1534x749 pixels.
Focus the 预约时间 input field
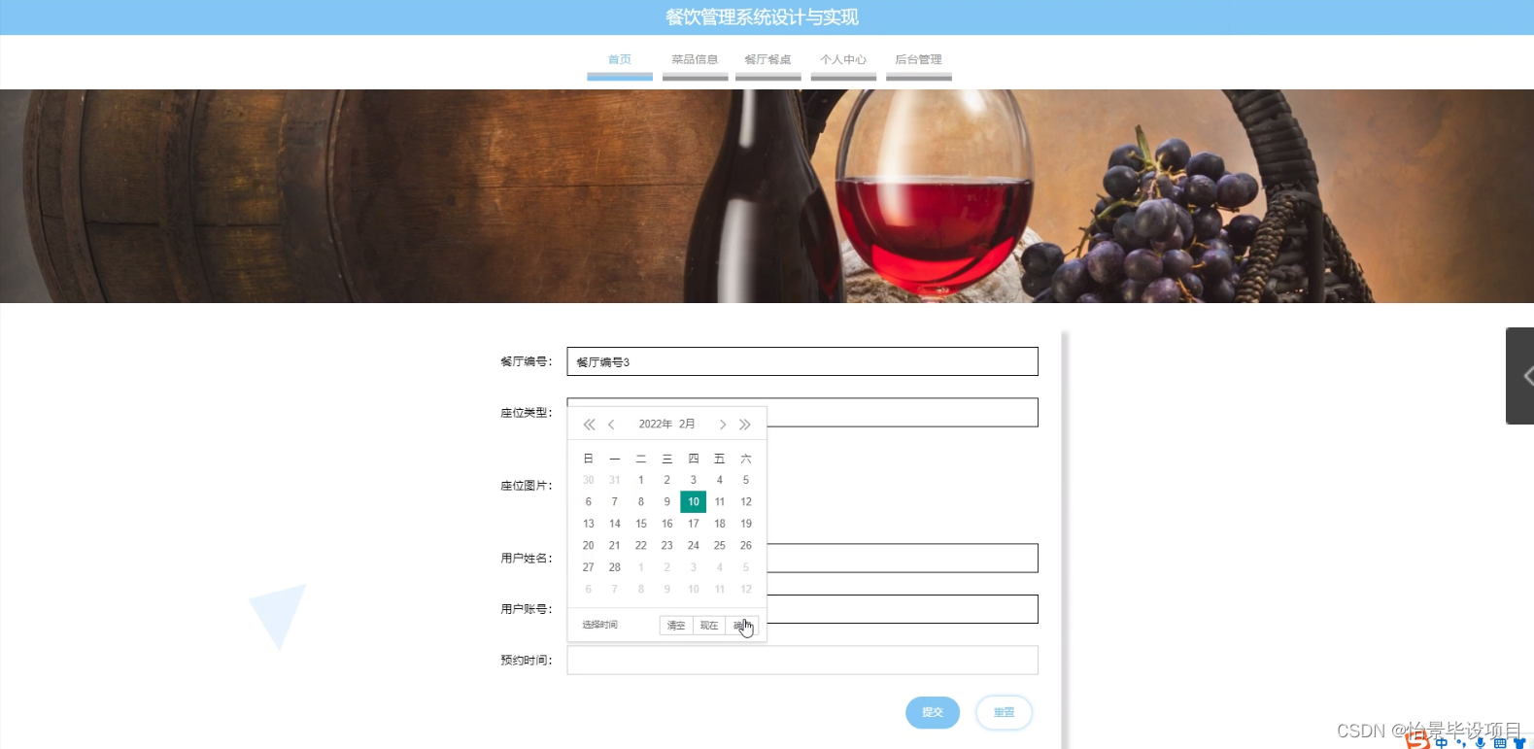802,661
